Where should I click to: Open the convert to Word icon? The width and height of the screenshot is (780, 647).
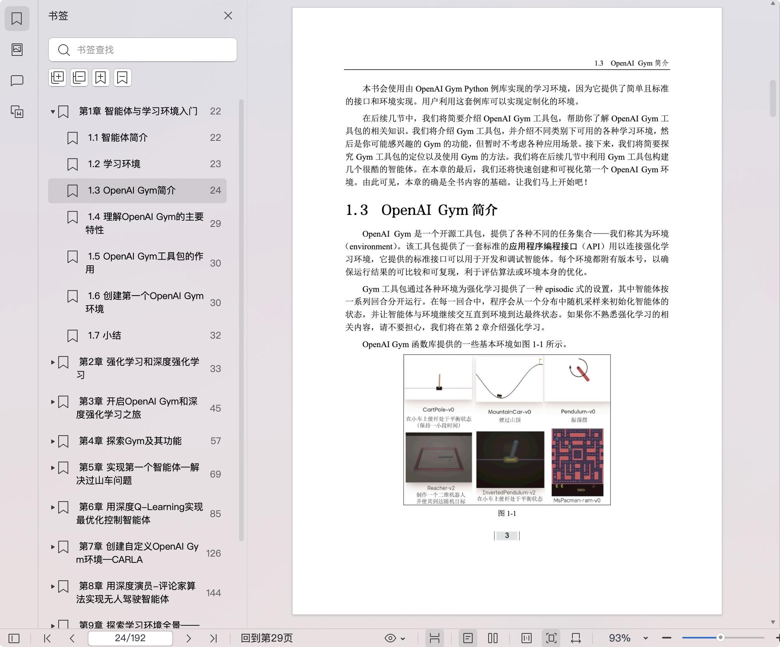tap(17, 112)
